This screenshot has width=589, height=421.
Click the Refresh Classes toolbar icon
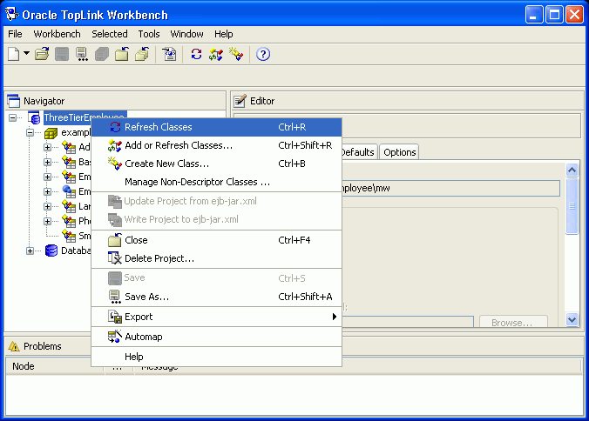196,54
